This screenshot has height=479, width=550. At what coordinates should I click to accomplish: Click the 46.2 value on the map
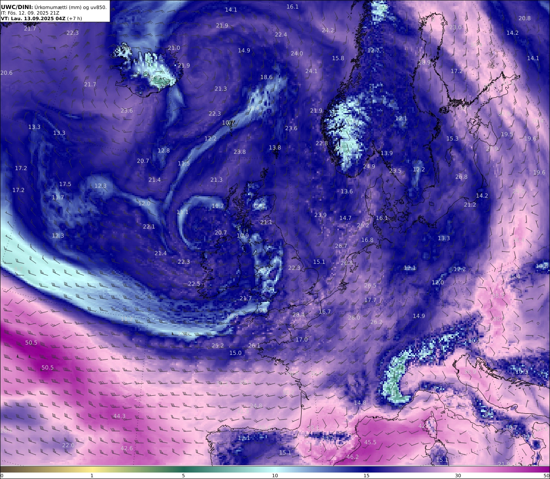352,457
